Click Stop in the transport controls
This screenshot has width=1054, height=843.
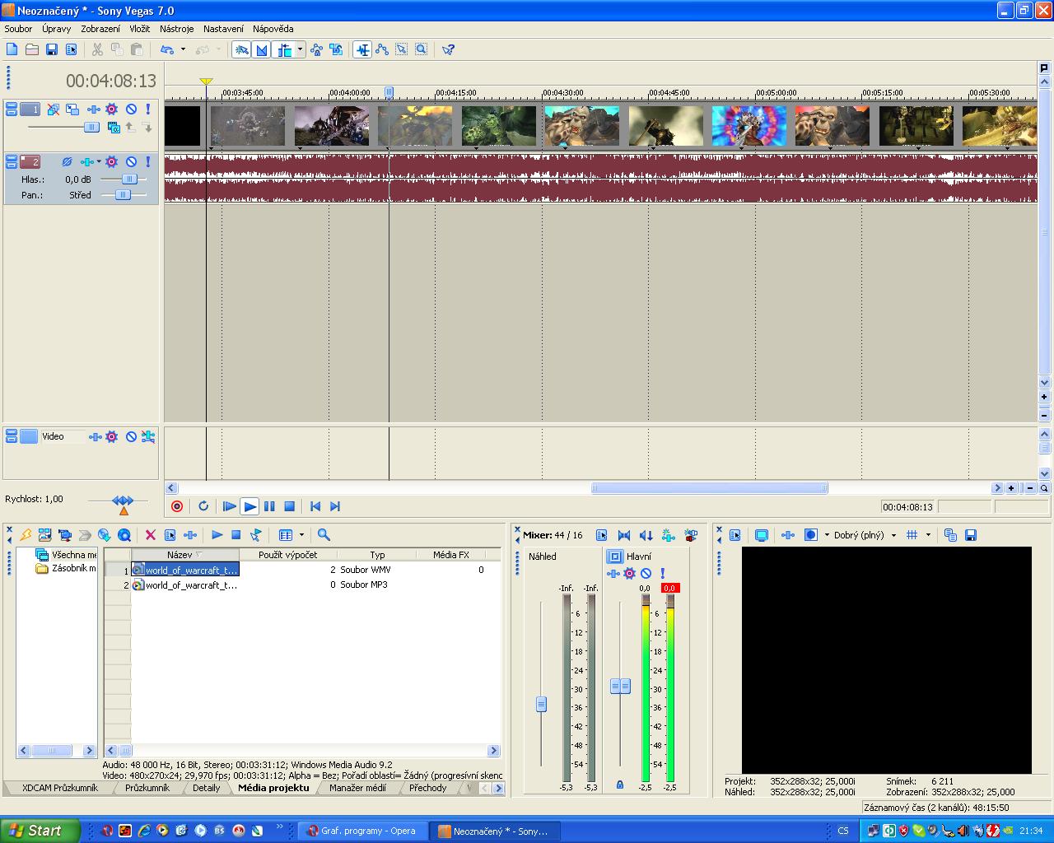289,506
